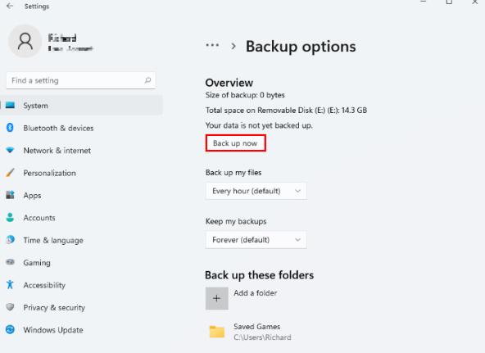This screenshot has width=485, height=353.
Task: Close the Settings window
Action: 475,2
